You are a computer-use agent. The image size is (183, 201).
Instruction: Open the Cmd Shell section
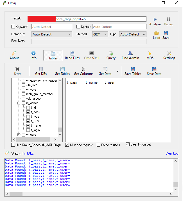[92, 55]
